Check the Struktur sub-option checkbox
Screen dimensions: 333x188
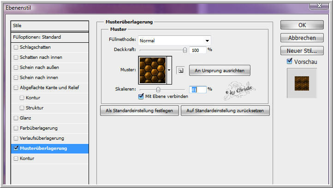[22, 108]
